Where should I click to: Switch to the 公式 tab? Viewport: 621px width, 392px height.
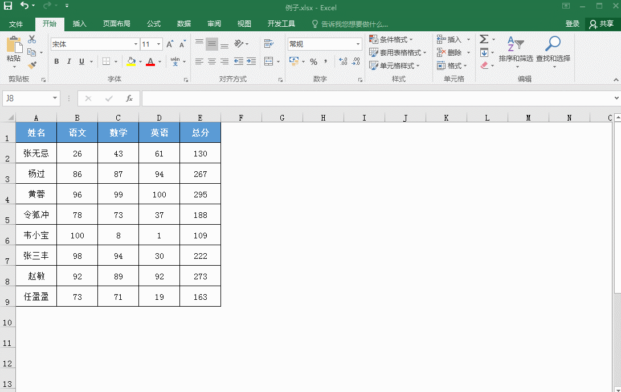pyautogui.click(x=154, y=24)
